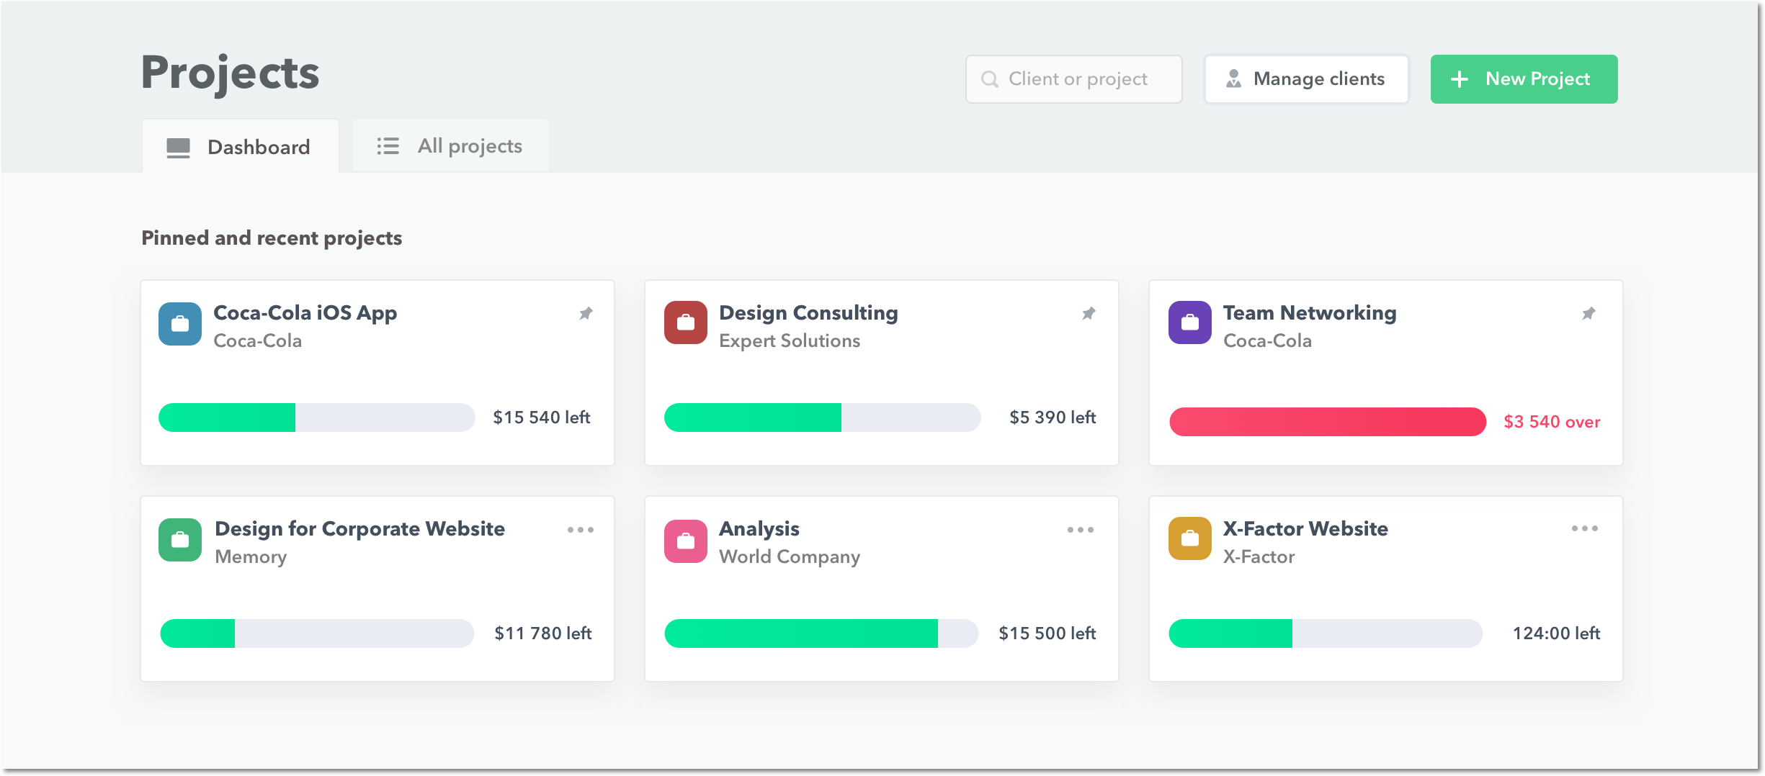This screenshot has width=1765, height=776.
Task: Switch to the All projects tab
Action: (x=450, y=146)
